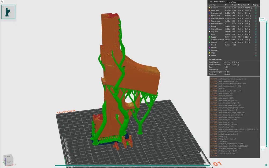269x168 pixels.
Task: Click the horizontal move slider right handle
Action: click(209, 166)
